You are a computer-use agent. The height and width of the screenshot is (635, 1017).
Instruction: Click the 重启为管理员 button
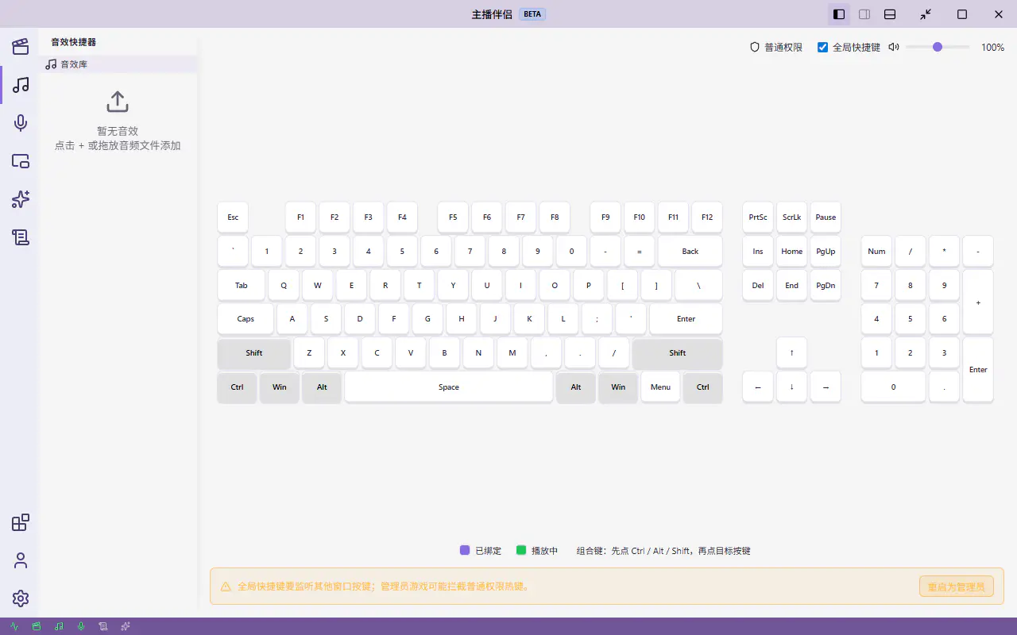click(957, 587)
